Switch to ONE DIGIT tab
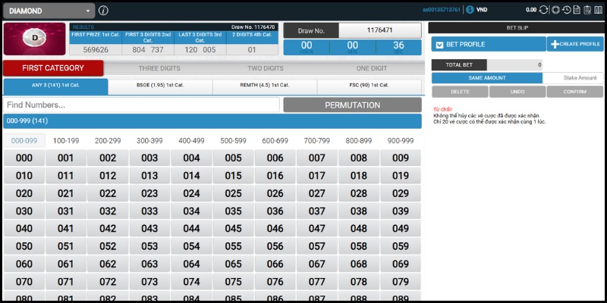 pos(372,68)
